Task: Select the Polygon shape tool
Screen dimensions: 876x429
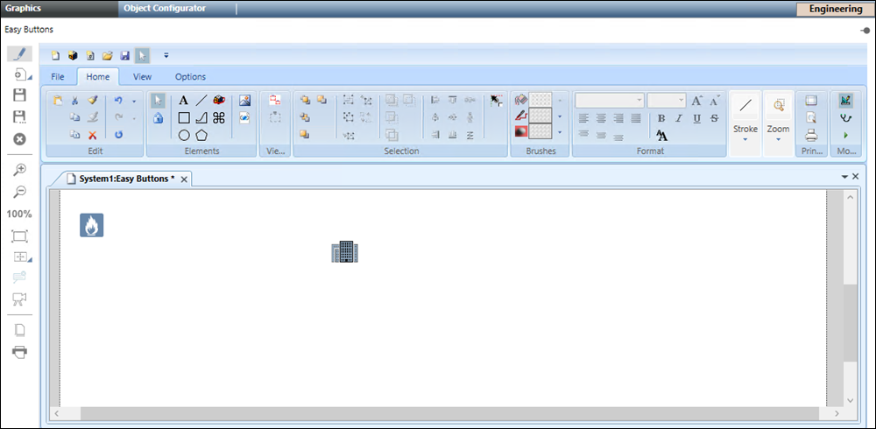Action: pos(201,135)
